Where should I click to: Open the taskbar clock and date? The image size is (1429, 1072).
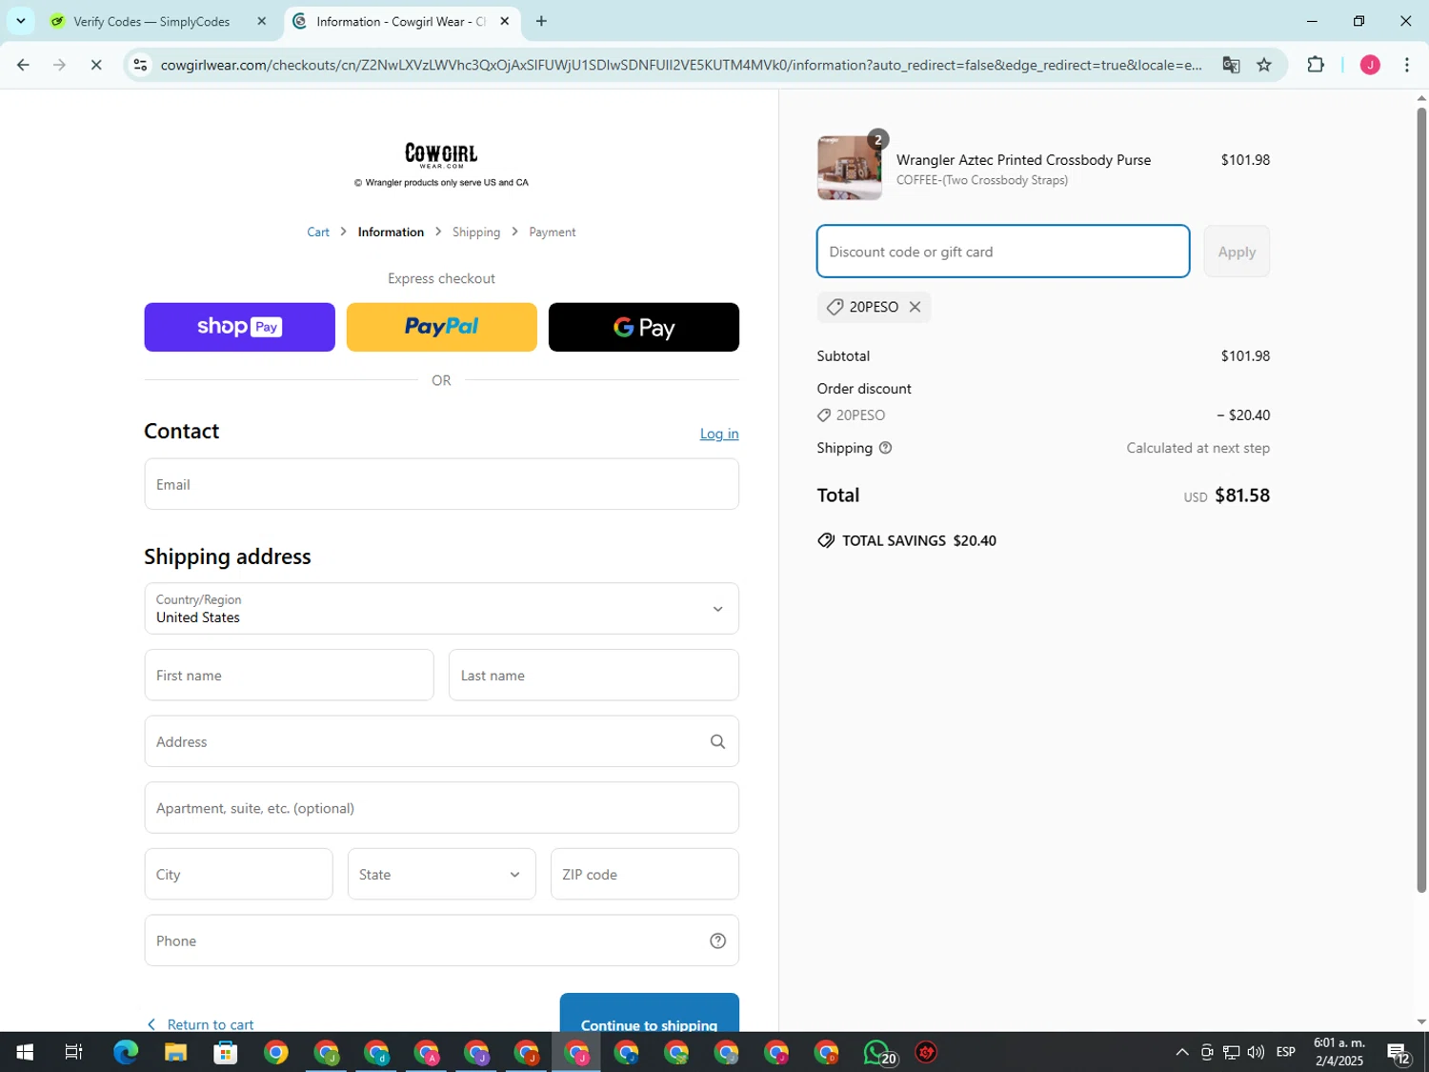[x=1338, y=1052]
